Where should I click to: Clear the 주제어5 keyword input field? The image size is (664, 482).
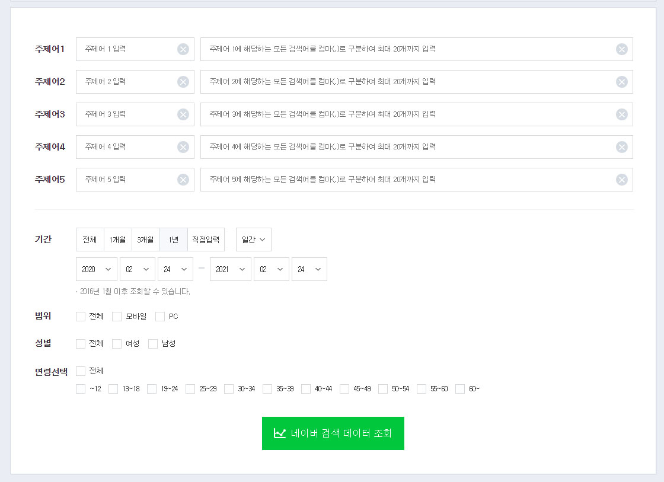(183, 179)
